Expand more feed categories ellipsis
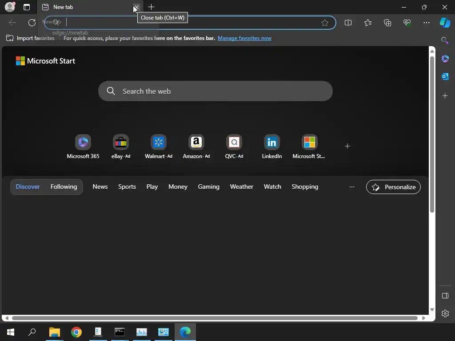Screen dimensions: 455x341 tap(352, 187)
